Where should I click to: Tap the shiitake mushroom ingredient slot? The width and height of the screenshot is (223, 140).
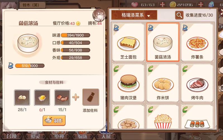62,98
